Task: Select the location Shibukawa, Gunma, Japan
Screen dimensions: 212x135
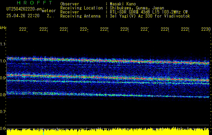Action: click(137, 8)
